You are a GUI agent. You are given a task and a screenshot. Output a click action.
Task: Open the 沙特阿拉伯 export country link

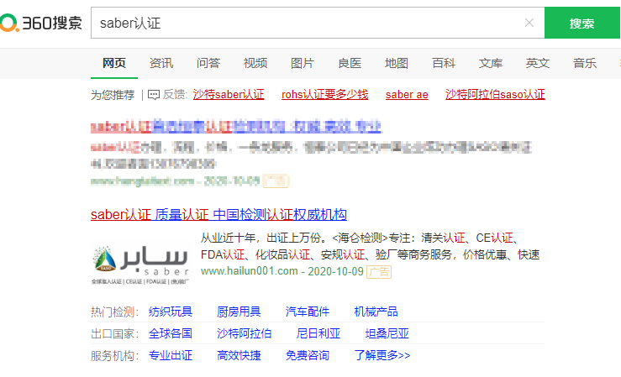tap(244, 333)
